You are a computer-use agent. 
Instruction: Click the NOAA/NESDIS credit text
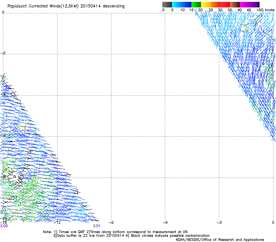pos(220,239)
